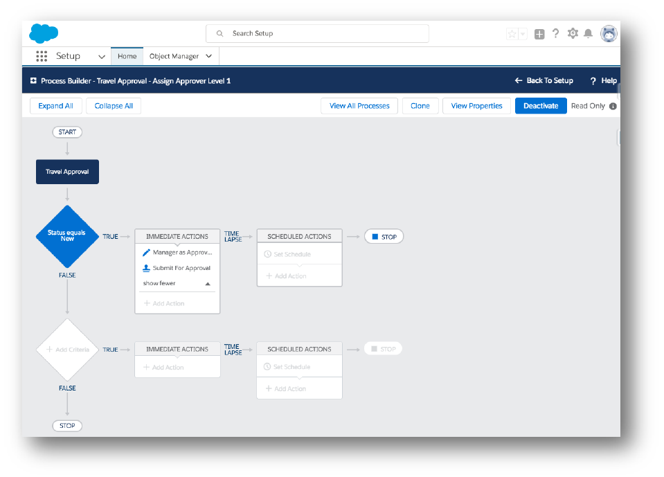
Task: Click the Salesforce cloud logo
Action: click(x=44, y=33)
